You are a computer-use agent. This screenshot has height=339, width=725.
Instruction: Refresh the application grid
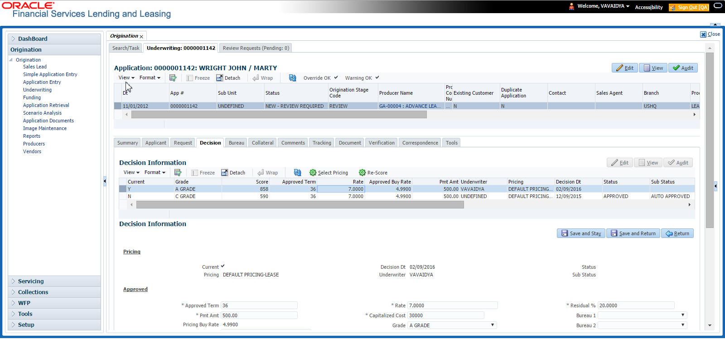click(x=293, y=78)
